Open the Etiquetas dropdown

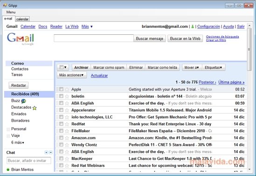pos(214,67)
